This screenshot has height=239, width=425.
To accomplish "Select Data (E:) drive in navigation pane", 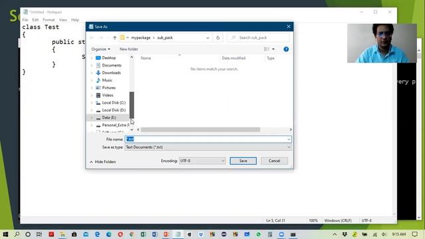I will click(x=109, y=118).
